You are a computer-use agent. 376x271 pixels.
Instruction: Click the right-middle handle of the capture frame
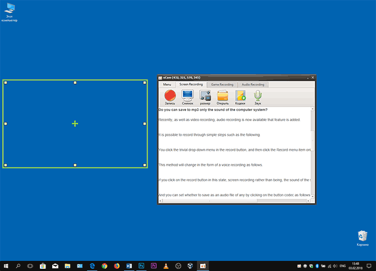coord(145,124)
